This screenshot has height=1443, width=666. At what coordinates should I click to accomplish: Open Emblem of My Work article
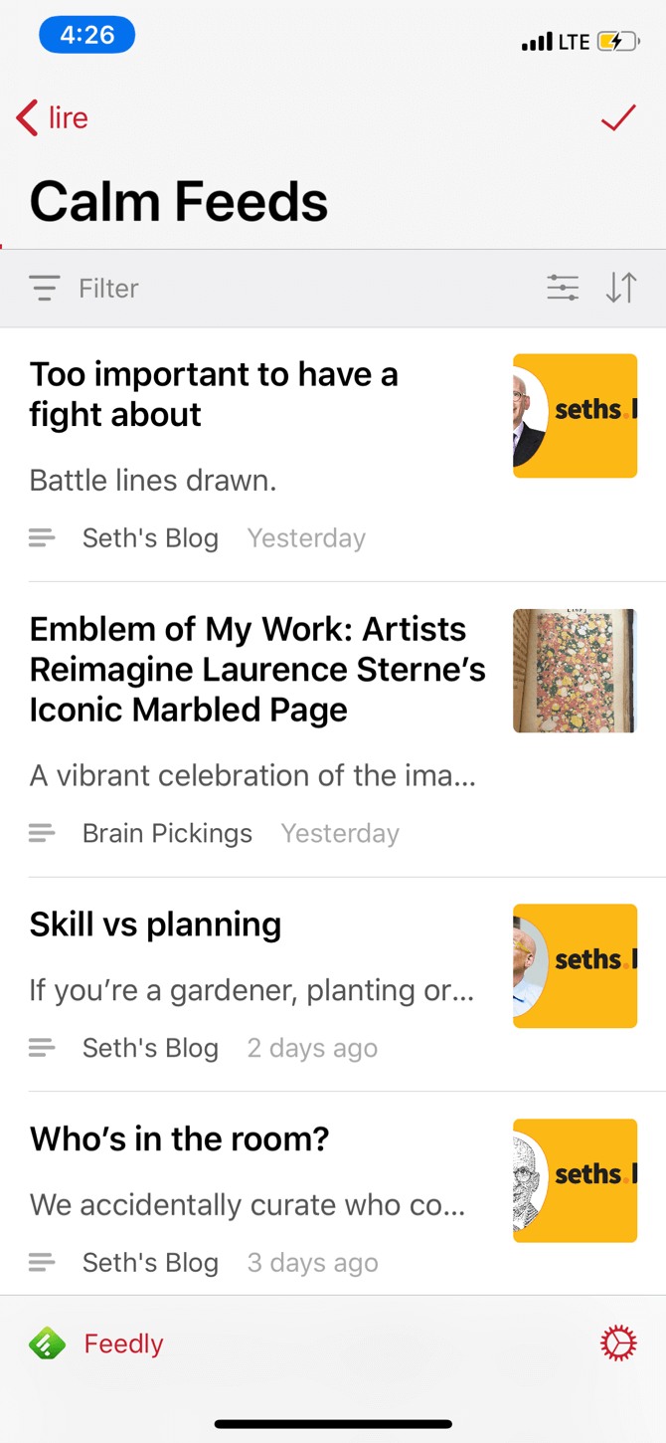pyautogui.click(x=256, y=669)
